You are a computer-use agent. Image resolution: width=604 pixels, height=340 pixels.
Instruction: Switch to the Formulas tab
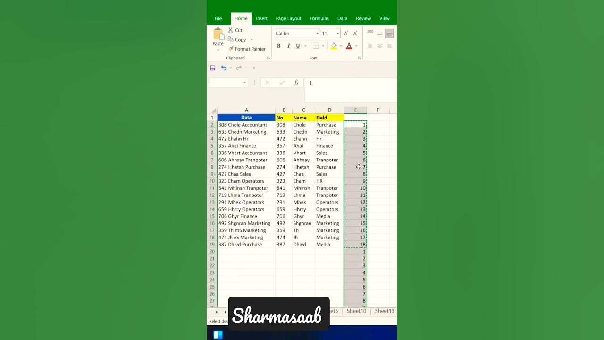click(x=319, y=18)
